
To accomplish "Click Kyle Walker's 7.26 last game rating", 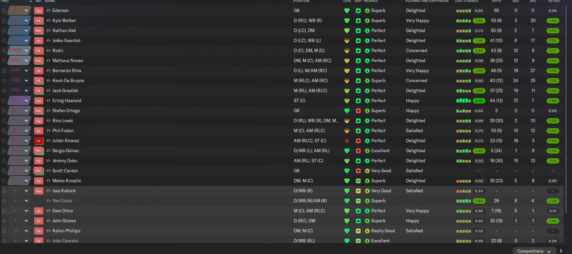I will coord(479,21).
